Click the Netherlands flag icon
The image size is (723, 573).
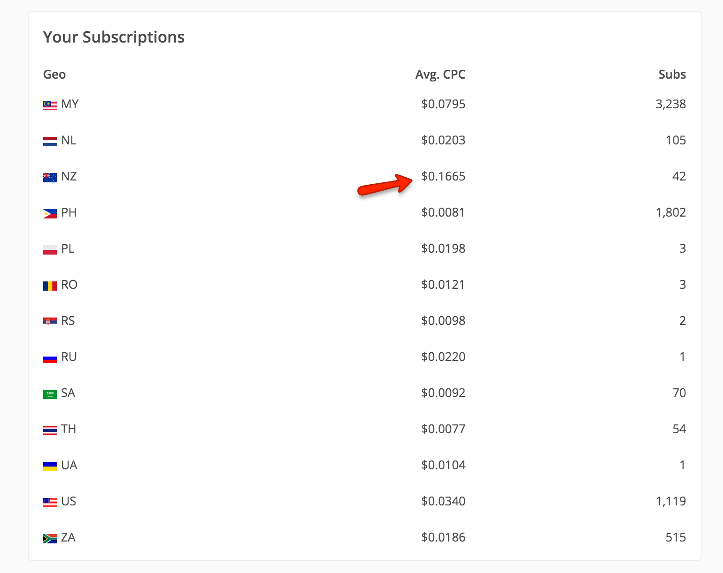pyautogui.click(x=50, y=141)
